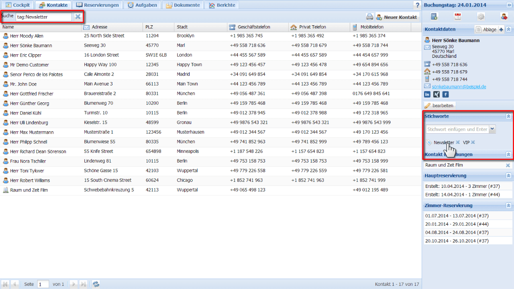Screen dimensions: 514x289
Task: Open the Xing profile icon
Action: click(x=436, y=94)
